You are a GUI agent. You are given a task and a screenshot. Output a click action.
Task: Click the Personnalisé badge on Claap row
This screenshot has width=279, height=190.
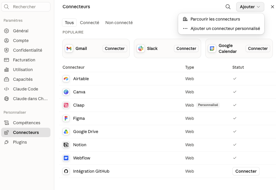(208, 105)
